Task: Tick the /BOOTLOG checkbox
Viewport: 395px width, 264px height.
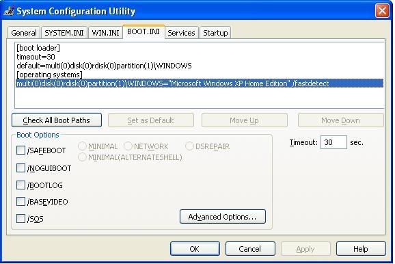Action: (x=21, y=185)
